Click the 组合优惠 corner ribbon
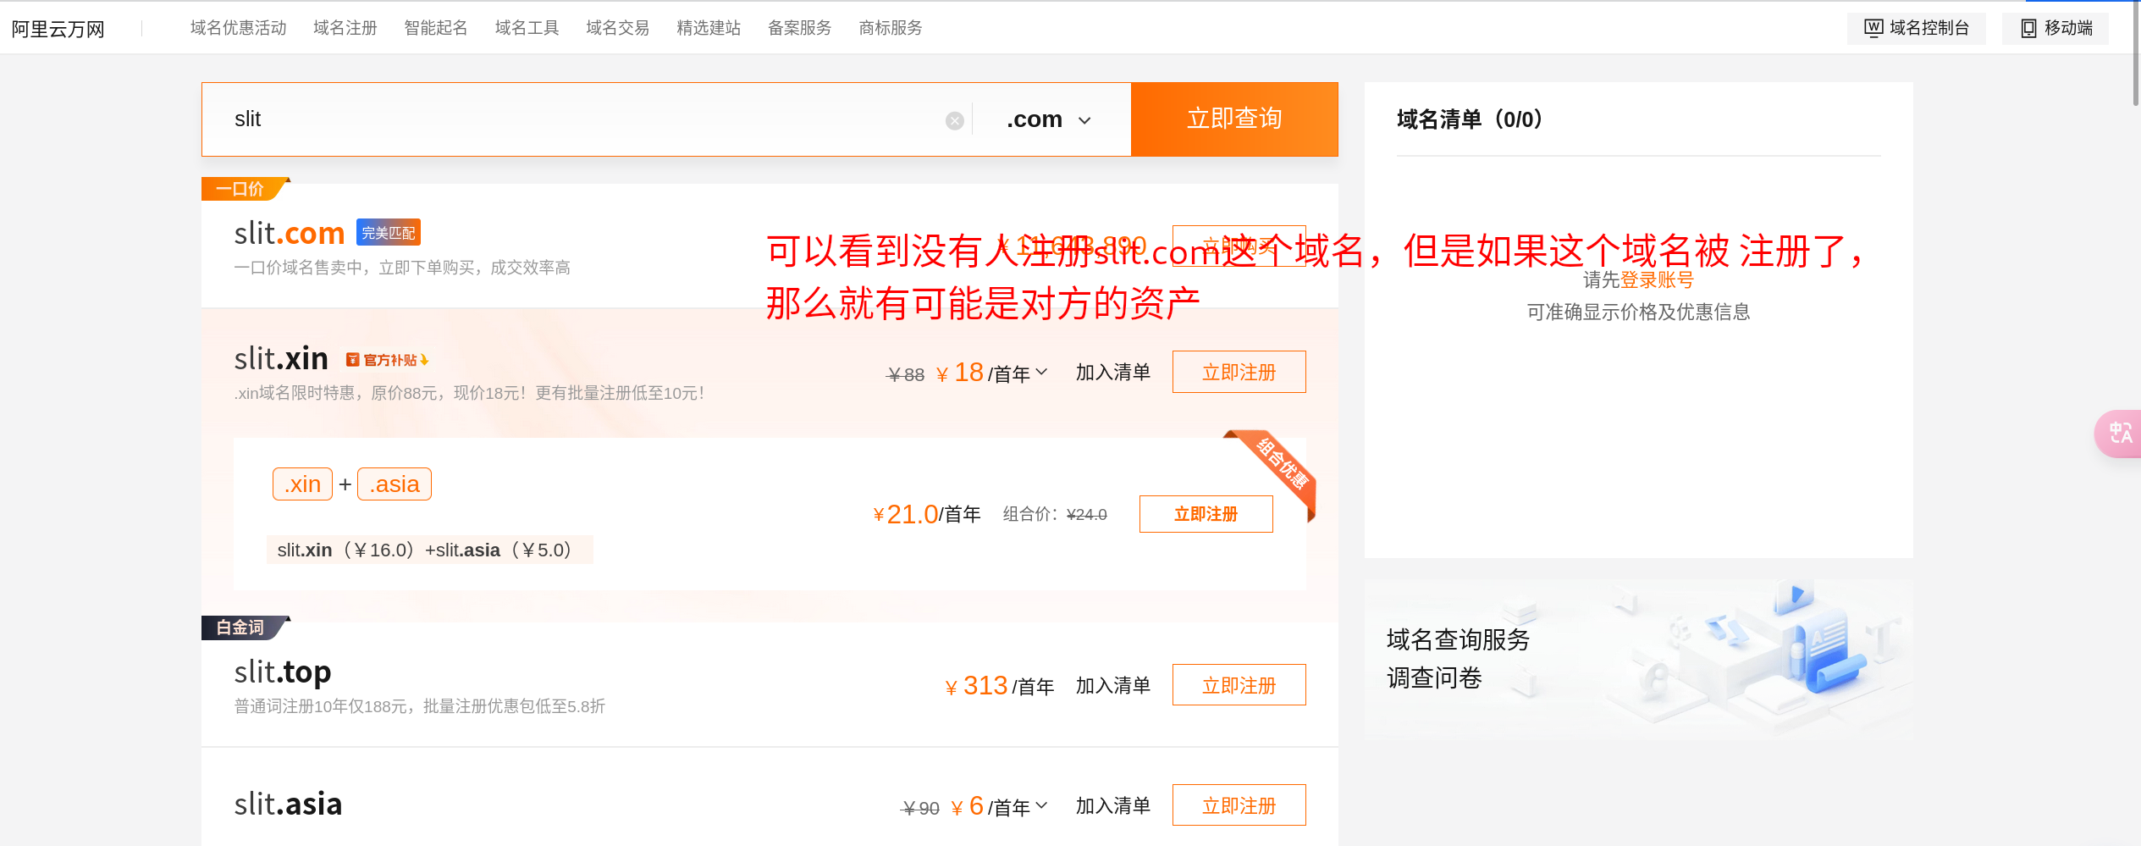Screen dimensions: 2141x846 (1281, 463)
